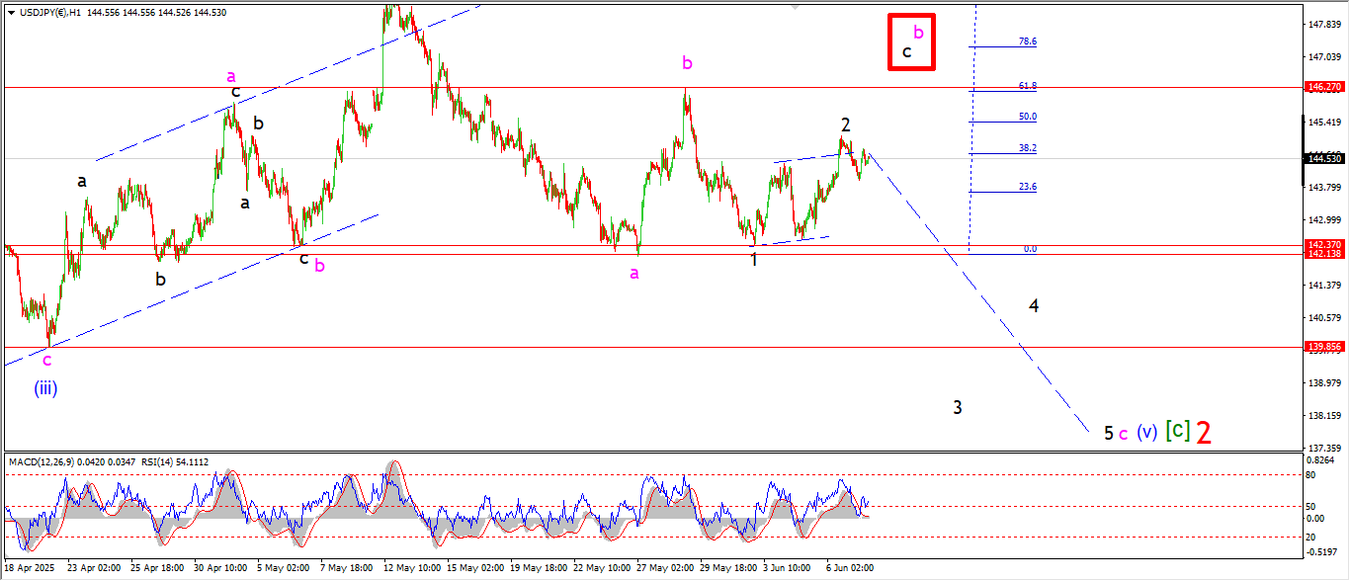Click the blue (iii) wave label
The height and width of the screenshot is (581, 1350).
[x=46, y=388]
